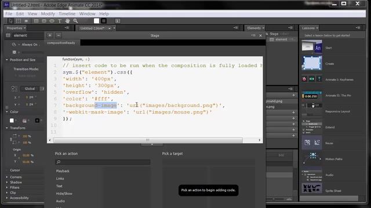Select the Rounded Rectangle tool
The height and width of the screenshot is (208, 371).
pos(44,21)
